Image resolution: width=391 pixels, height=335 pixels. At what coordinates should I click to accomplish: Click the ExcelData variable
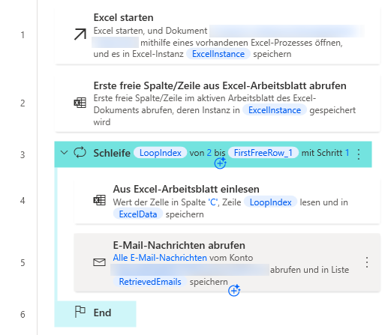pyautogui.click(x=138, y=214)
